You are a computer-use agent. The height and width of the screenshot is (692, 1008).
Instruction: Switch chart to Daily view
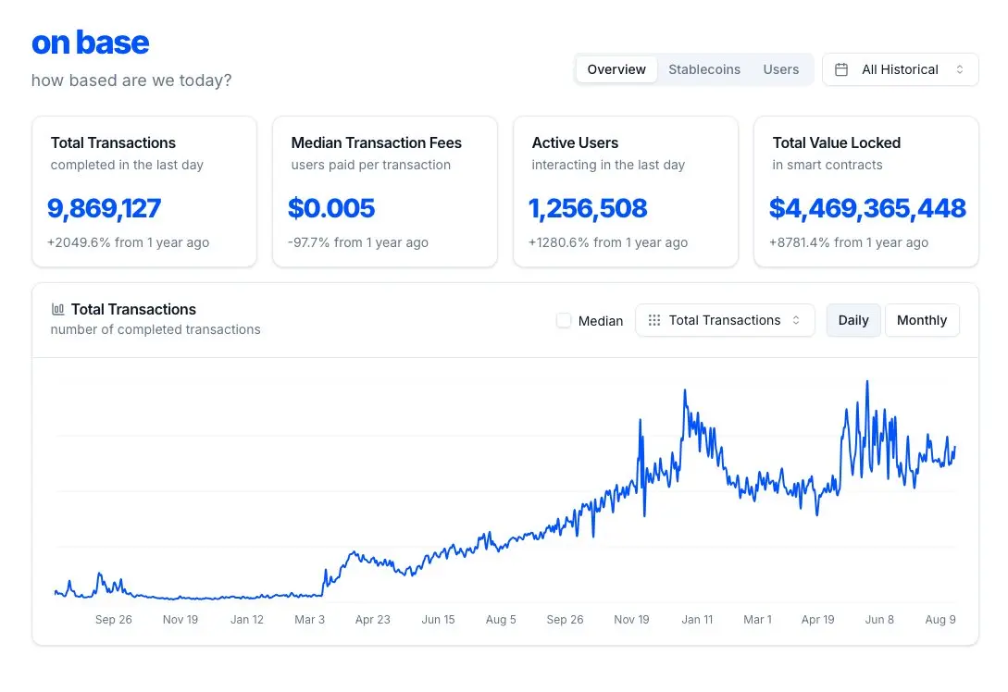point(853,320)
